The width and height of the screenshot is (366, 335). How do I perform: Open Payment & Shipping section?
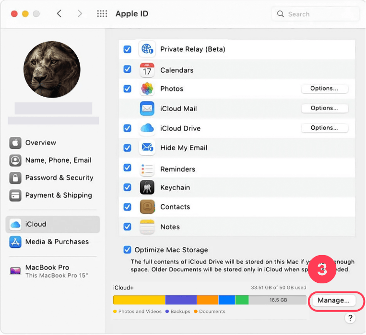tap(53, 195)
